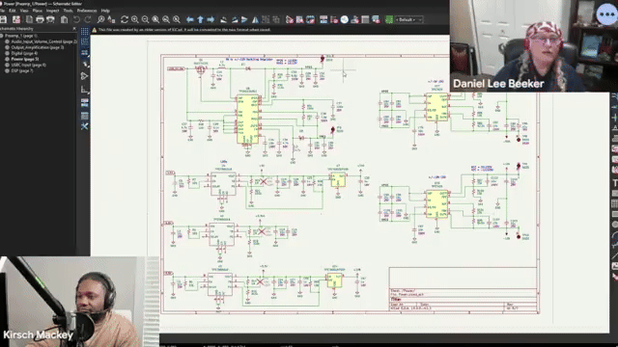Save the schematic with the disk icon

4,19
